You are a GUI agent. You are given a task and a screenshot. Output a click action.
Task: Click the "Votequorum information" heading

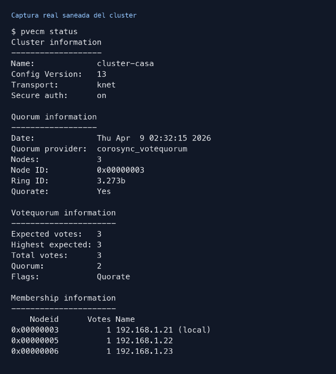point(63,212)
